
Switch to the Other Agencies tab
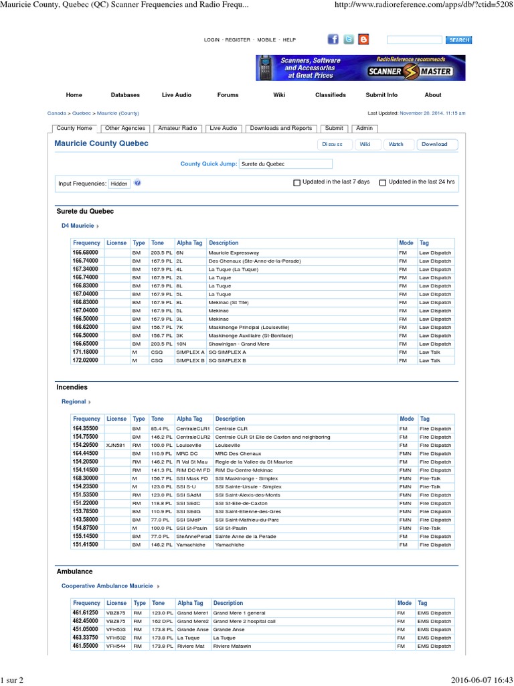124,128
